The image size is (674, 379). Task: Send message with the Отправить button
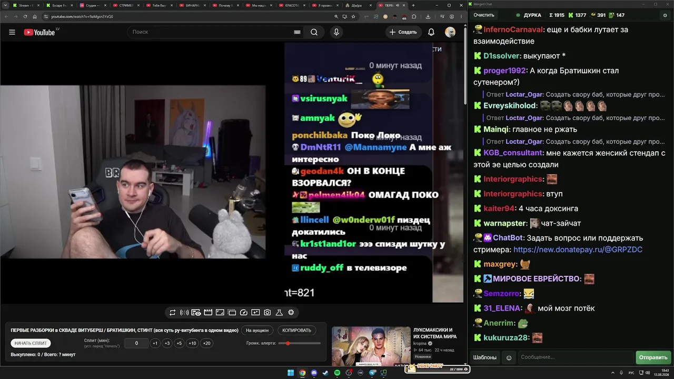click(653, 357)
